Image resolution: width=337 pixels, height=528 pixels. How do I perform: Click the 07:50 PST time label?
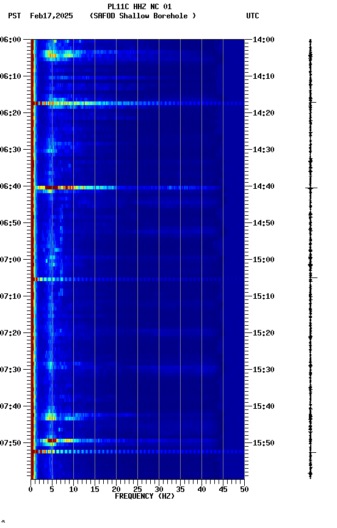[10, 443]
